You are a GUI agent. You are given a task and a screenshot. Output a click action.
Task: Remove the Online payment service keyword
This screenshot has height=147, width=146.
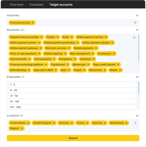pos(106,37)
